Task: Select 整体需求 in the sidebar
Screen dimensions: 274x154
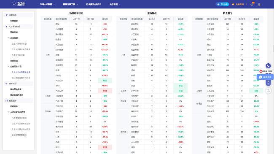Action: pos(14,32)
